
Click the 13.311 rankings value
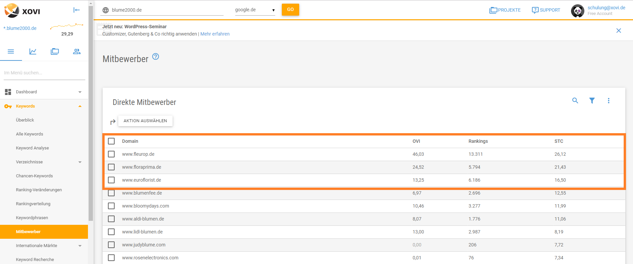point(476,154)
